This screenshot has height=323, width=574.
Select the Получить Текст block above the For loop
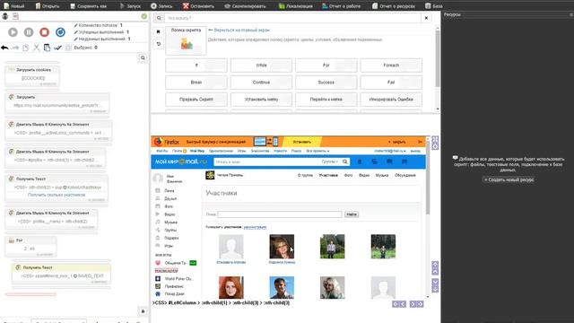[x=57, y=188]
